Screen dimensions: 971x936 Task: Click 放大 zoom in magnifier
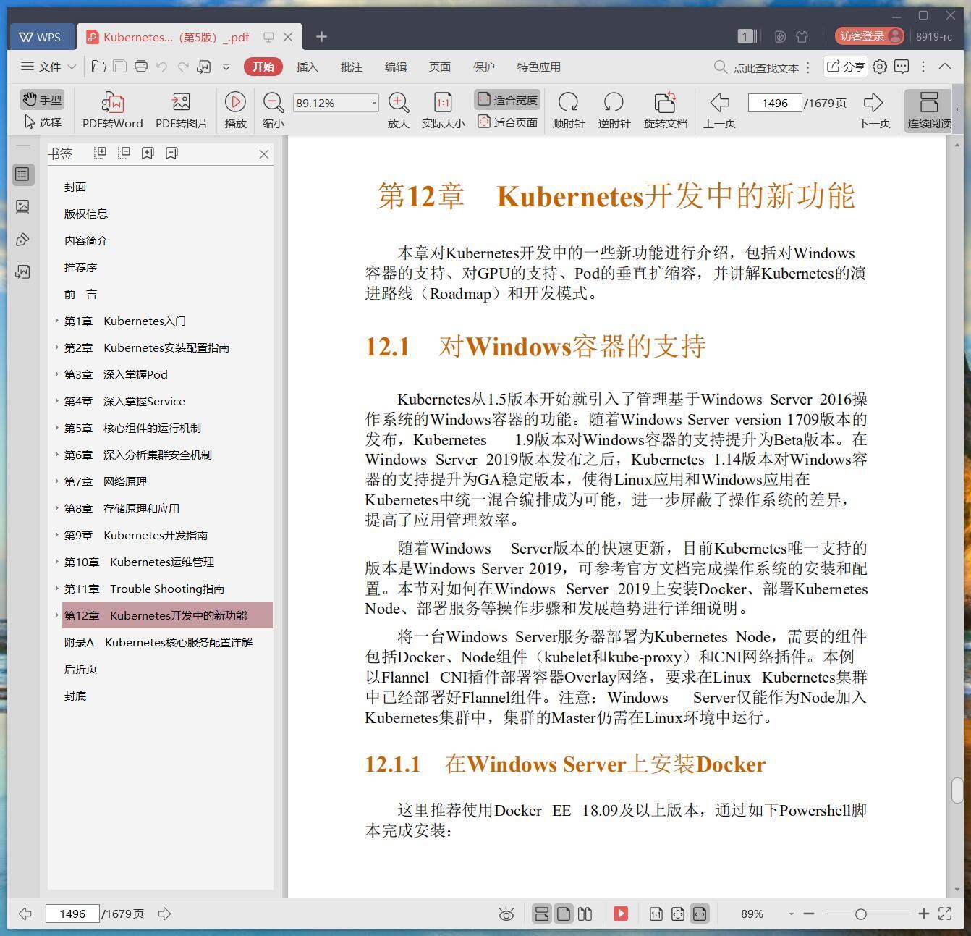[x=399, y=110]
